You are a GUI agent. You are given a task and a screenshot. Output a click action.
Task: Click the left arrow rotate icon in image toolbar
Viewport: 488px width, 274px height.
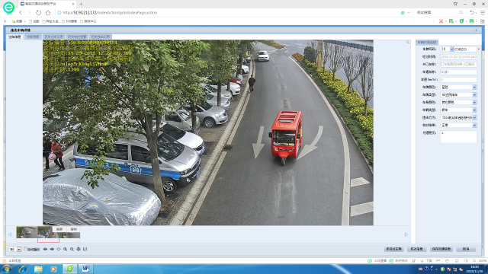coord(46,249)
